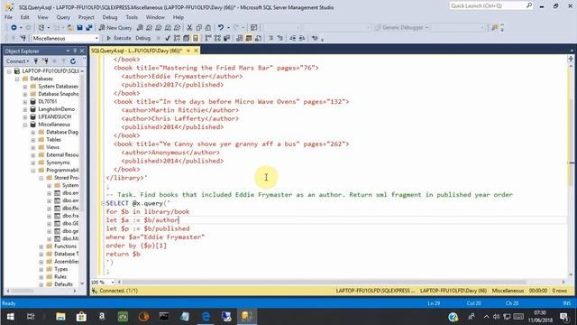
Task: Click the Quick Launch search box
Action: tap(490, 5)
